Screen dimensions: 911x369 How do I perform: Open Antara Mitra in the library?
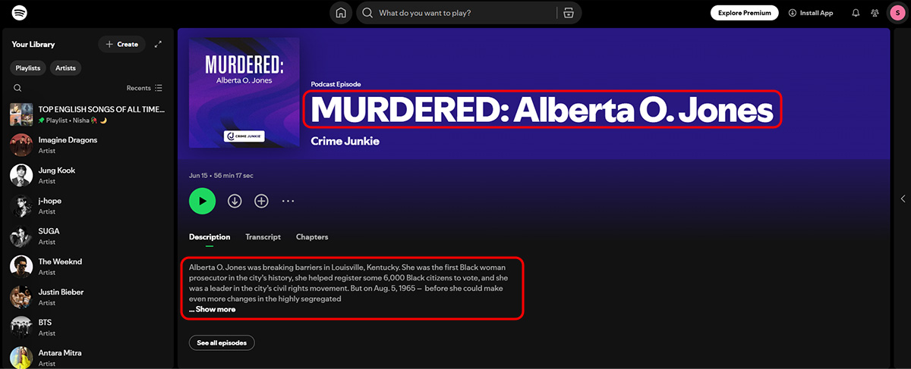pos(87,357)
